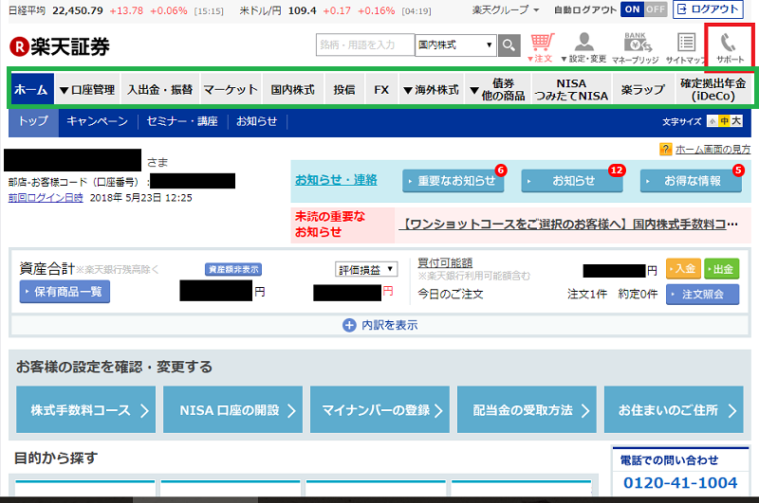The width and height of the screenshot is (759, 503).
Task: Click お得な情報 button
Action: tap(691, 181)
